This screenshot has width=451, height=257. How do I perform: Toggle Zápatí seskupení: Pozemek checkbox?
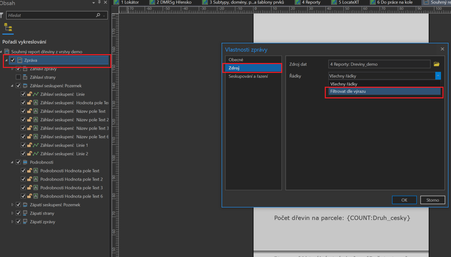point(18,205)
